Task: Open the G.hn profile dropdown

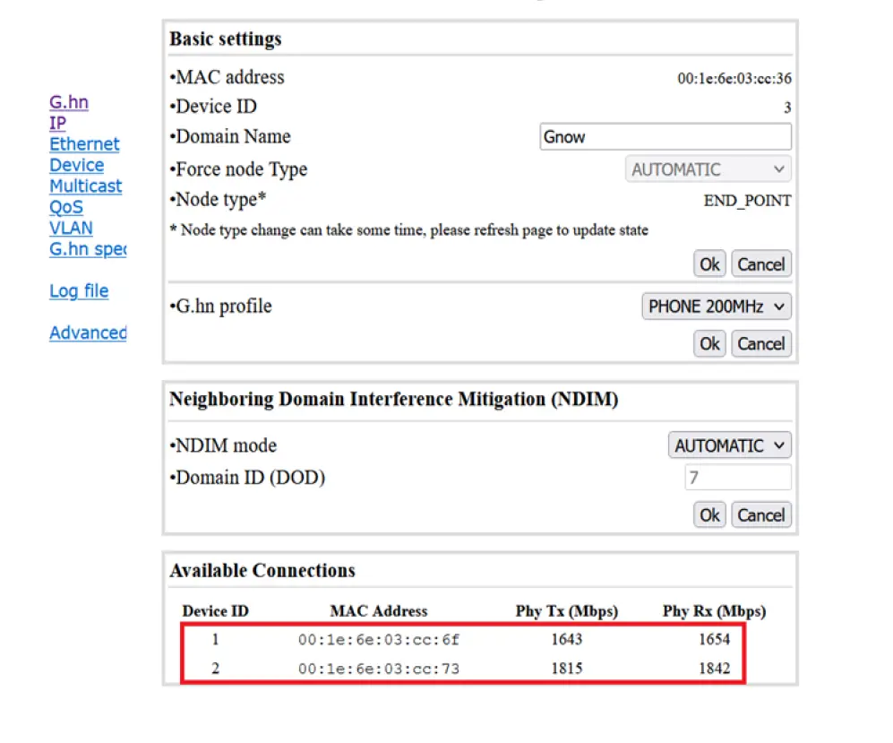Action: coord(717,307)
